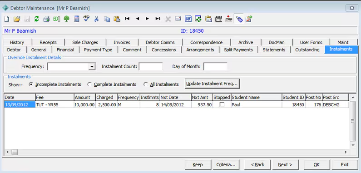Open the Correspondence tab
This screenshot has height=173, width=361.
pos(207,42)
